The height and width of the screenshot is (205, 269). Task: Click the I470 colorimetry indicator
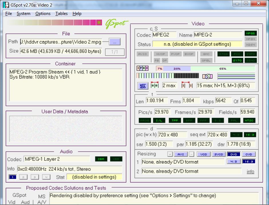pos(251,54)
